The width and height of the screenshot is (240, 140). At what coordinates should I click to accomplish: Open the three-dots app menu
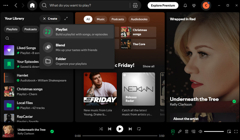click(x=6, y=5)
